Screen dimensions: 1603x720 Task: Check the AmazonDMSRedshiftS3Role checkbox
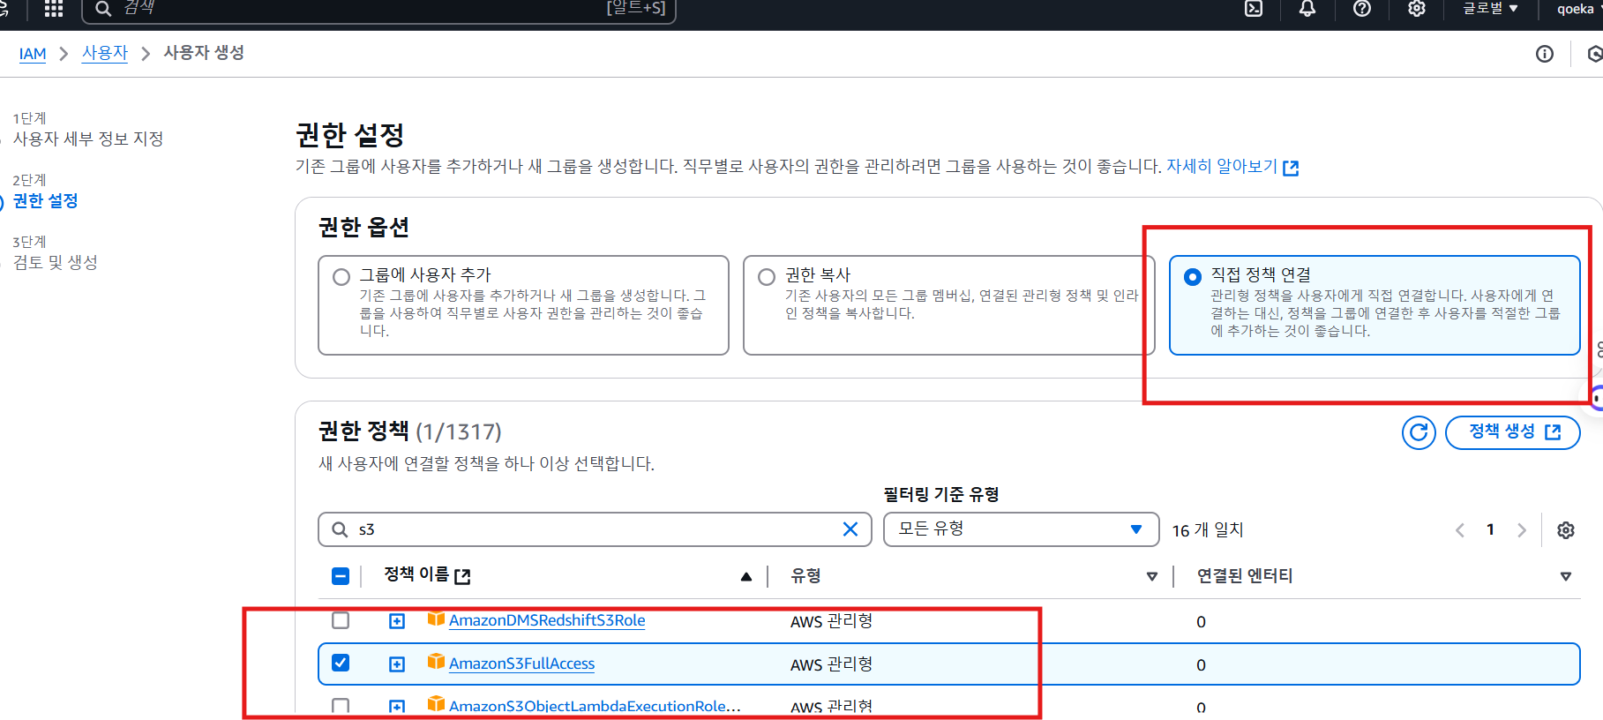pos(341,620)
